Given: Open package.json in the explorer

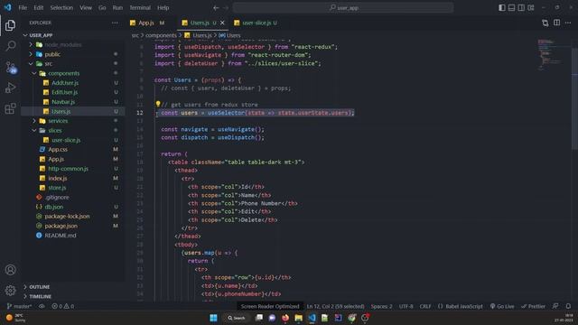Looking at the screenshot, I should pyautogui.click(x=61, y=226).
